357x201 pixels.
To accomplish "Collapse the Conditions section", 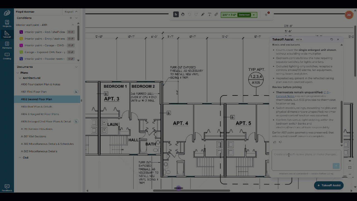I will 76,18.
